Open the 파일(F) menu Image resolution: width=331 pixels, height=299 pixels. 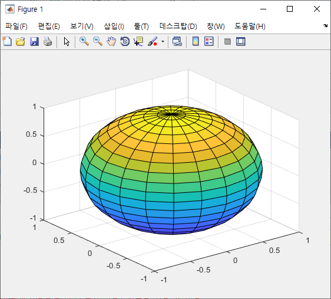coord(16,26)
